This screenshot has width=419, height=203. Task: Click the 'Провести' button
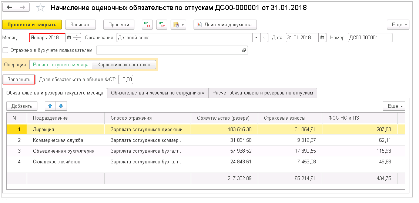pos(119,24)
